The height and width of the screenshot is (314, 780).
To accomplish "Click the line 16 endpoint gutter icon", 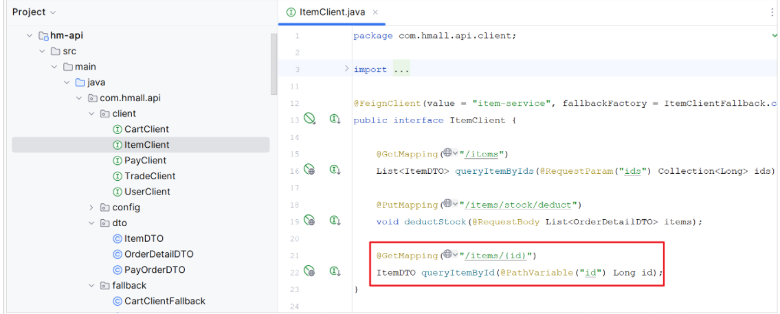I will (310, 170).
